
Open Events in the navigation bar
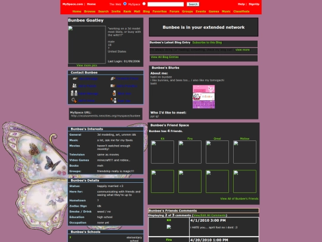point(201,11)
